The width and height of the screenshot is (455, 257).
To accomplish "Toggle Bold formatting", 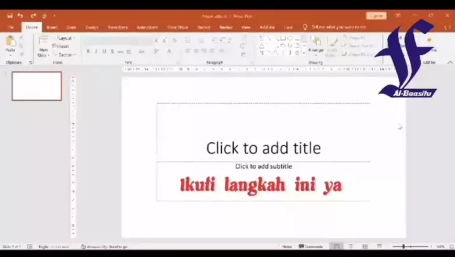I will (87, 51).
